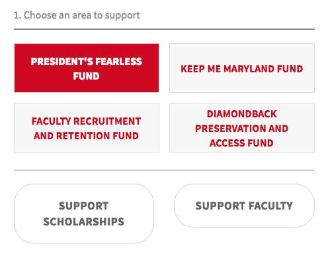Support the faculty retention fund tile
The width and height of the screenshot is (324, 254).
[x=87, y=127]
